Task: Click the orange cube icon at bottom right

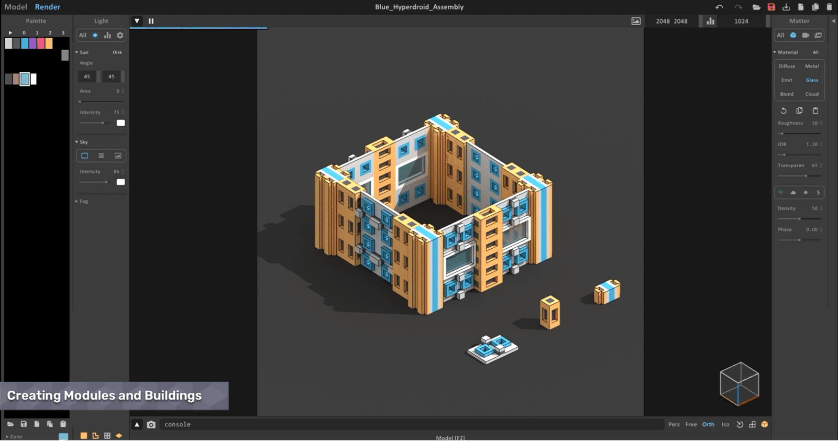Action: click(x=765, y=424)
